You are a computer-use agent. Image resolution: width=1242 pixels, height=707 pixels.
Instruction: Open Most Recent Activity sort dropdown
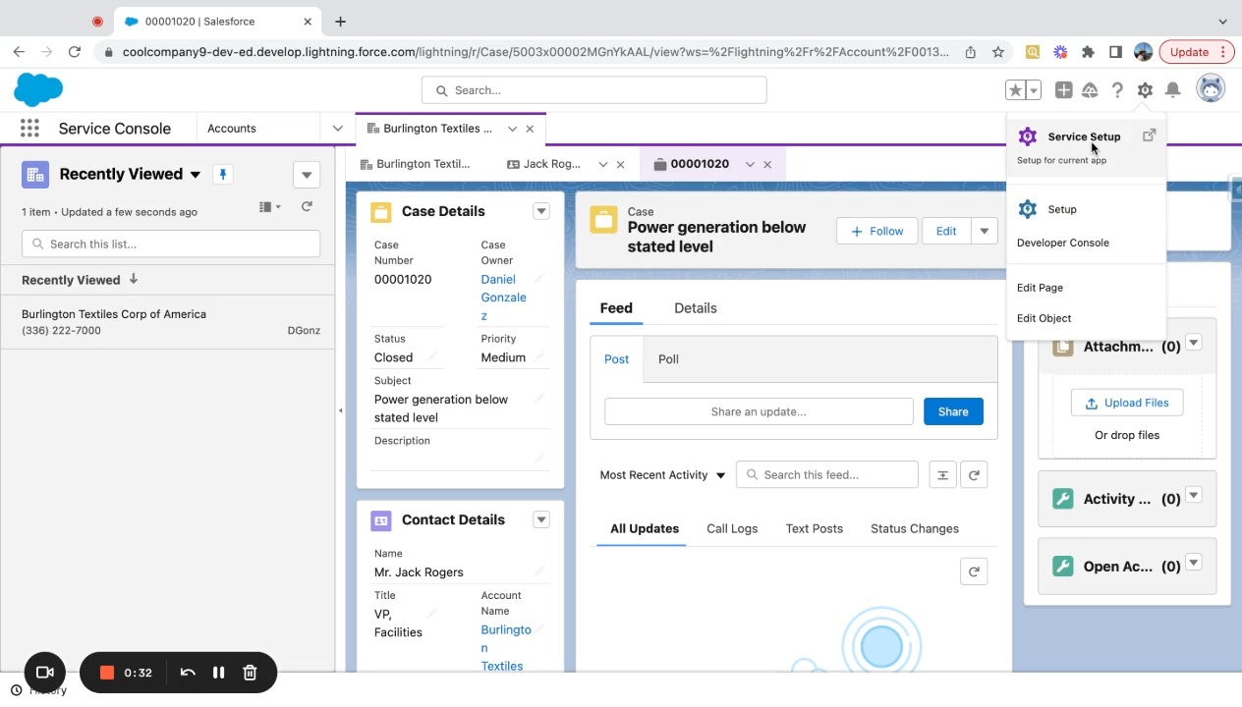coord(662,475)
